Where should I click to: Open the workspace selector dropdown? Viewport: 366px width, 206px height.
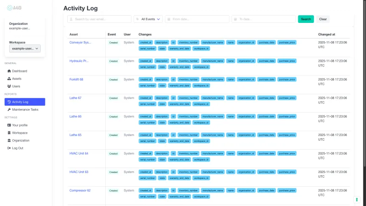click(x=25, y=49)
